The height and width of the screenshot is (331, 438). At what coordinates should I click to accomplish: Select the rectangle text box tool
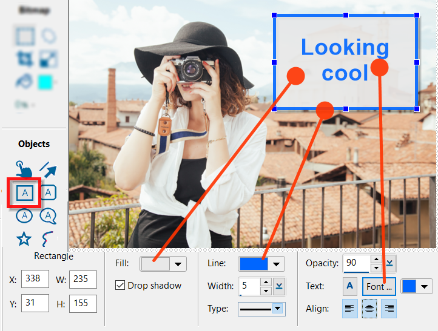[x=24, y=192]
